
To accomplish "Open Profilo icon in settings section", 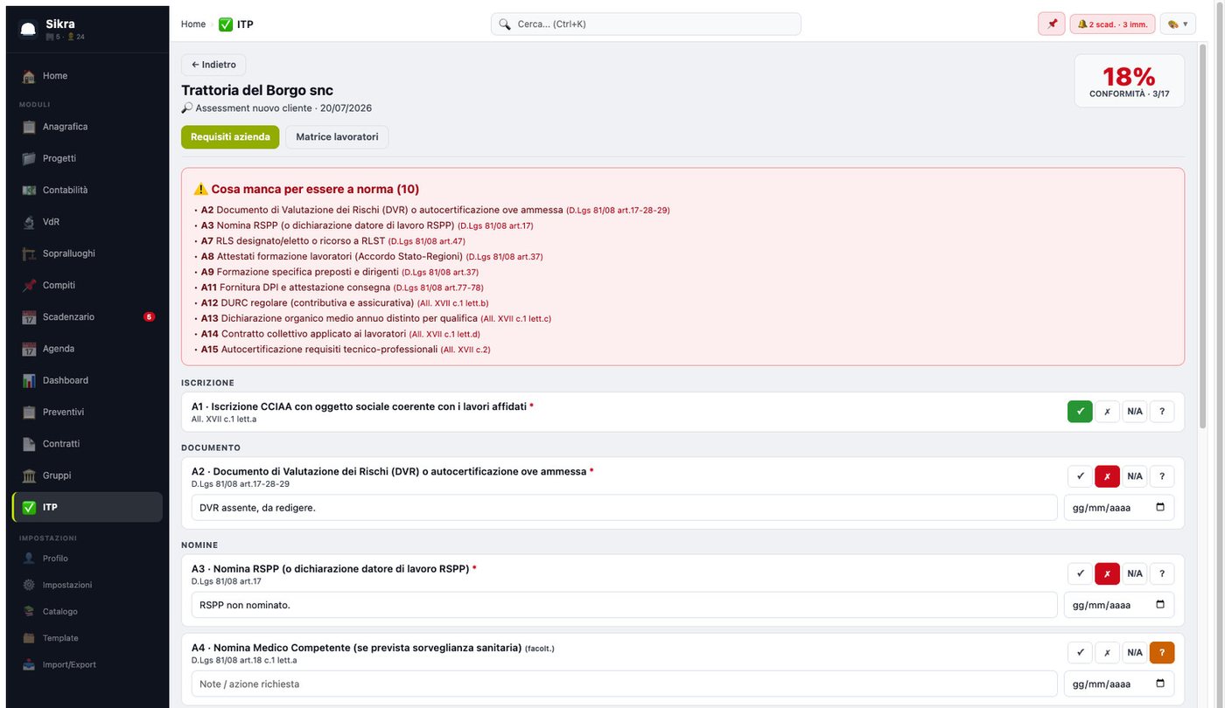I will pyautogui.click(x=29, y=559).
